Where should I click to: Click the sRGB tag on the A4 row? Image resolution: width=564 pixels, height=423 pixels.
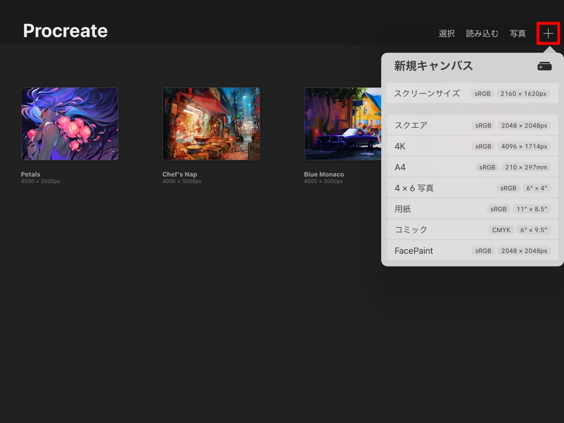coord(487,167)
